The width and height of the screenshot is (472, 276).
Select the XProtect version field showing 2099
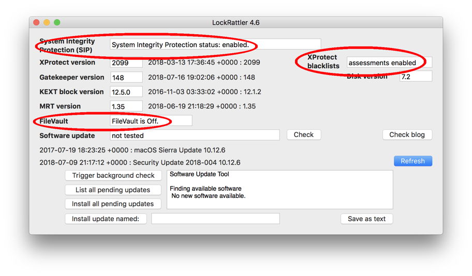(126, 63)
